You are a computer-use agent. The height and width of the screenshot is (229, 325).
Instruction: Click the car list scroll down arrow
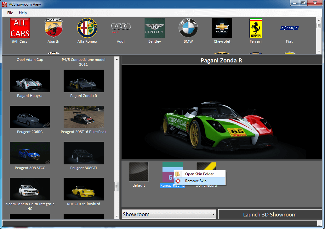117,216
